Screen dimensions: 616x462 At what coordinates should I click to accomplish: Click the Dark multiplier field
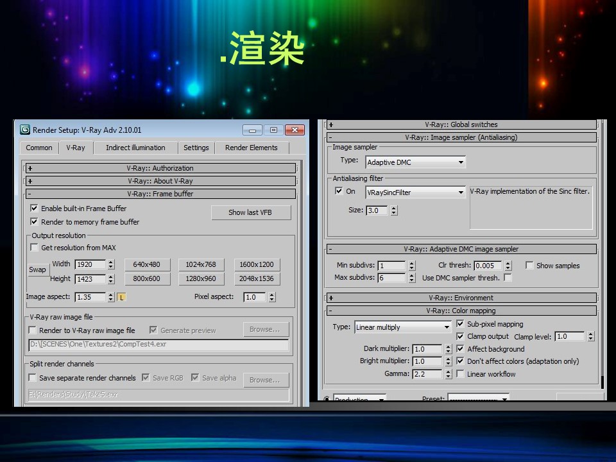pos(427,349)
